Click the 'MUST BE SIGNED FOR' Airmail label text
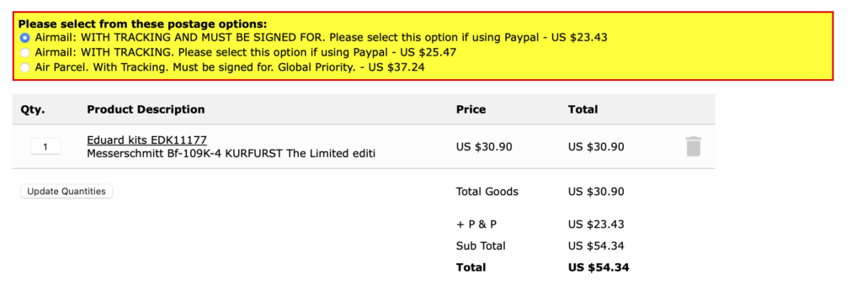Viewport: 862px width, 306px height. point(321,38)
